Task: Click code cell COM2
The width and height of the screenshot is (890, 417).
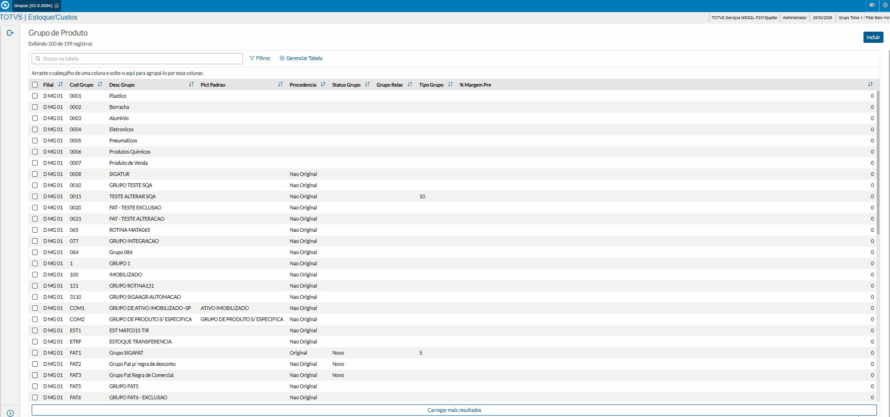Action: pyautogui.click(x=77, y=319)
